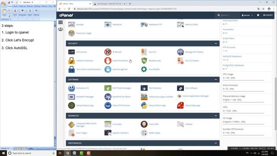Open the Windows Start menu

click(x=3, y=153)
